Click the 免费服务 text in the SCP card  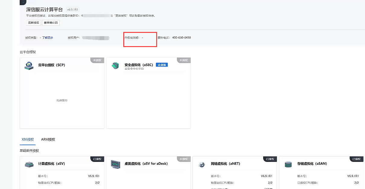coord(62,100)
